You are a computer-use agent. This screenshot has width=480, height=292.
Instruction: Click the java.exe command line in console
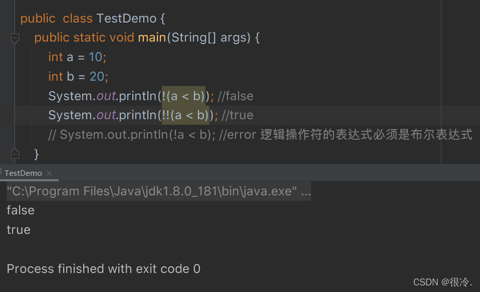pyautogui.click(x=158, y=191)
